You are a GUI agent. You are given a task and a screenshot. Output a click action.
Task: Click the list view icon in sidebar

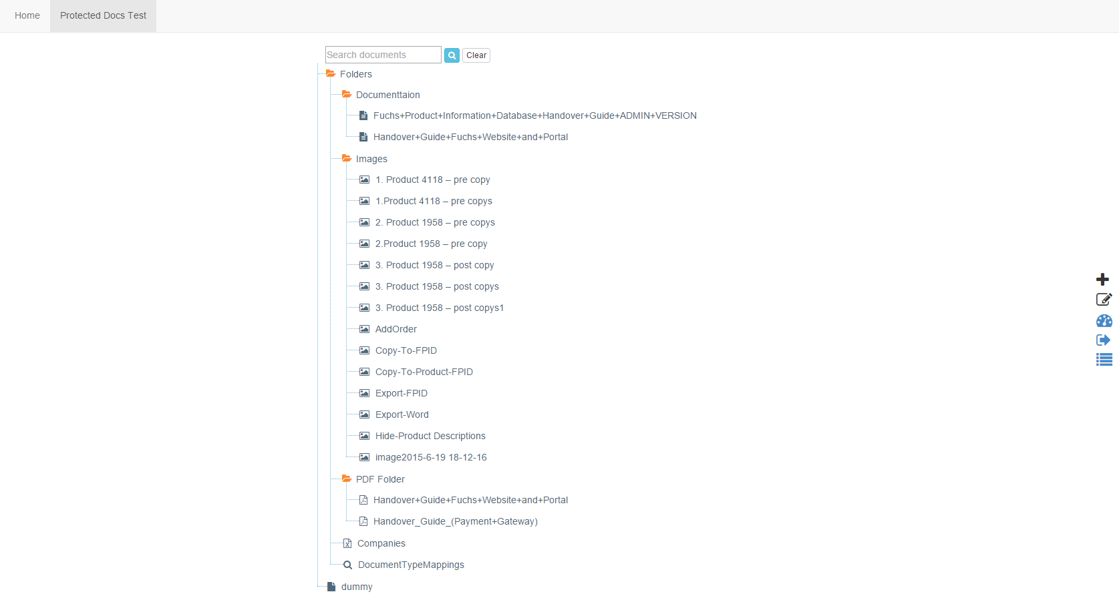tap(1104, 360)
